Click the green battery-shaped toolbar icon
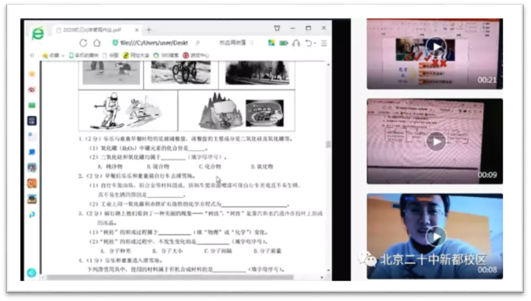 pyautogui.click(x=283, y=43)
